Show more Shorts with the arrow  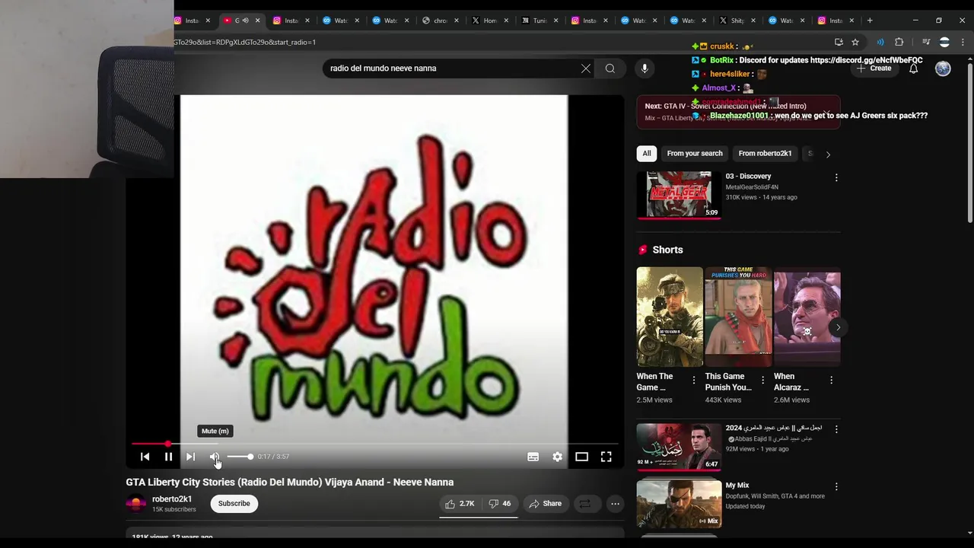point(838,327)
